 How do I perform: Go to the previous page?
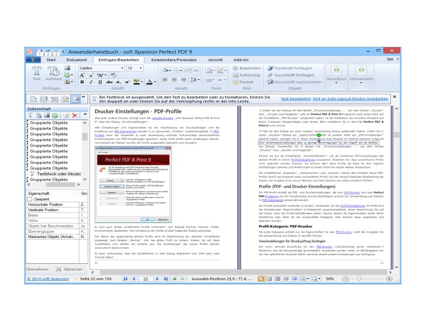(134, 279)
